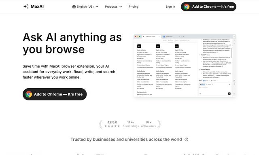Click the five-star rating icons row

point(112,126)
